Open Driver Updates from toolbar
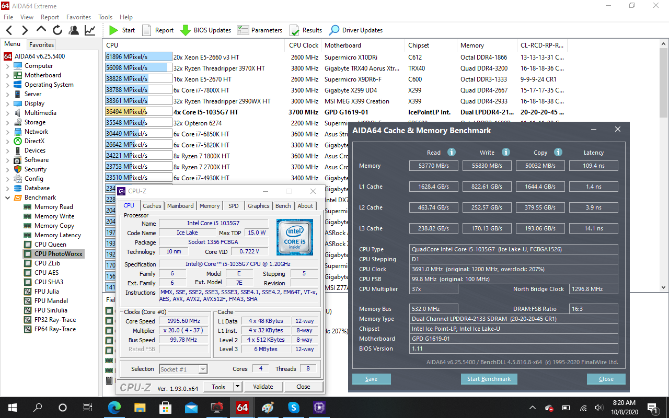669x418 pixels. pos(355,30)
